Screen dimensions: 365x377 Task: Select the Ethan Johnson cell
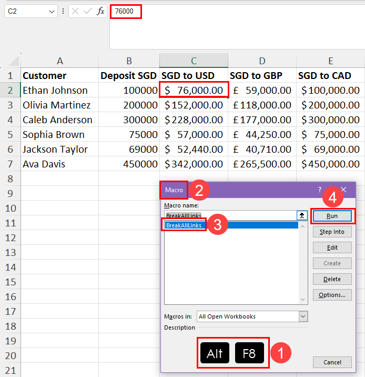(60, 91)
